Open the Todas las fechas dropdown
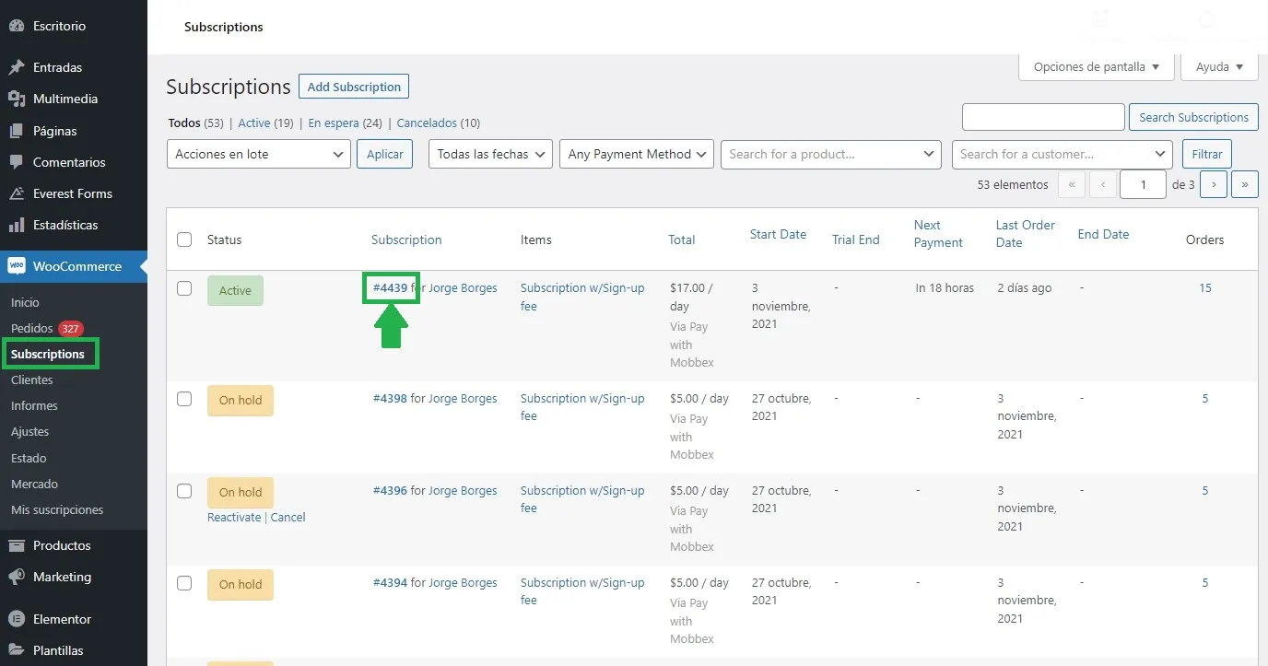 click(490, 154)
